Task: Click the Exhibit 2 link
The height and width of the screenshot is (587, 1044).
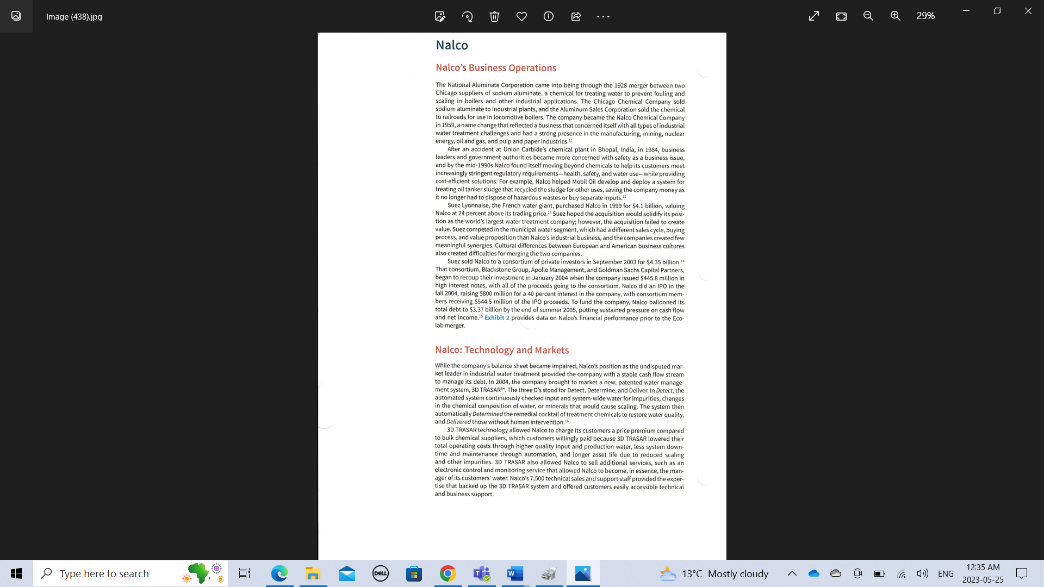Action: [x=496, y=318]
